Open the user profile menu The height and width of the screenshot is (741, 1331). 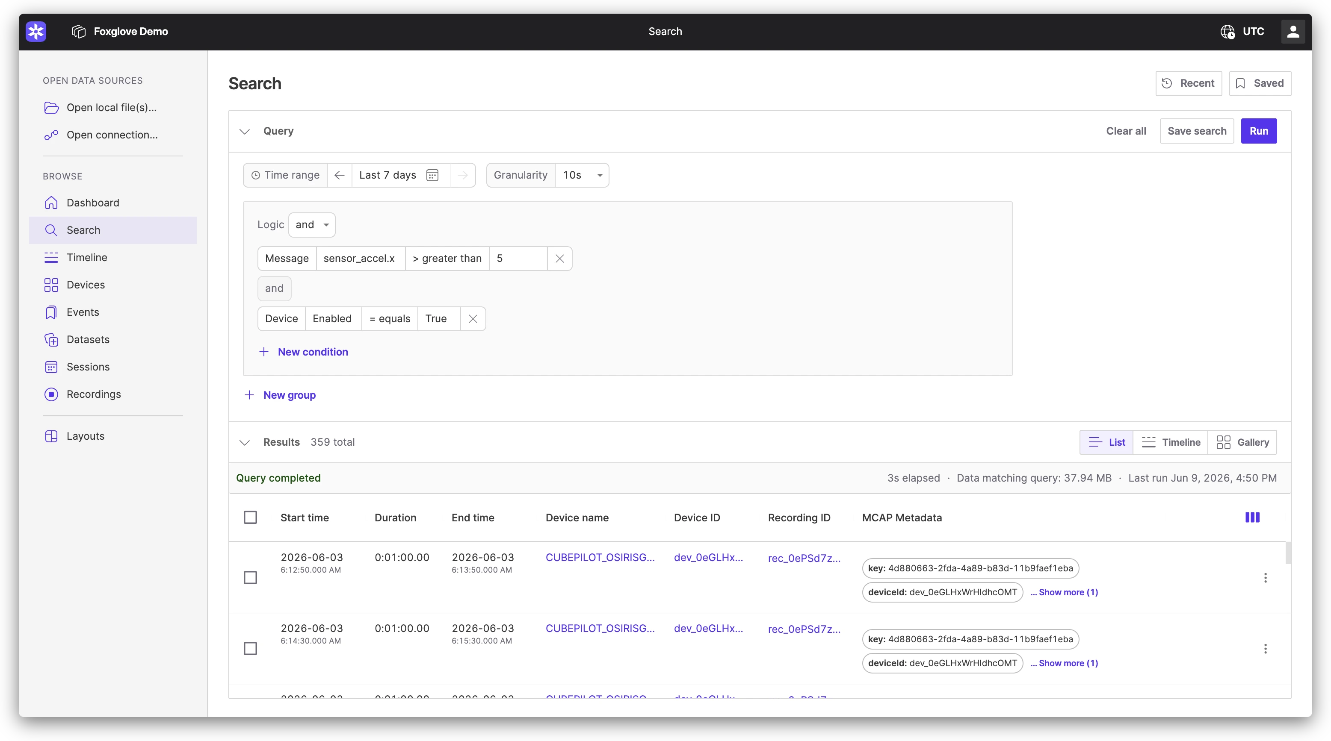[1292, 32]
